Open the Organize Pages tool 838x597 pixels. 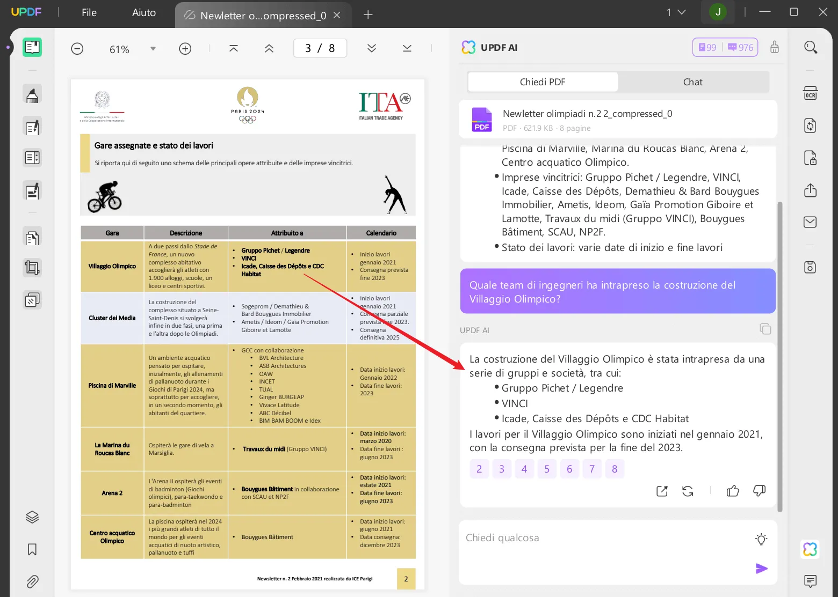32,238
